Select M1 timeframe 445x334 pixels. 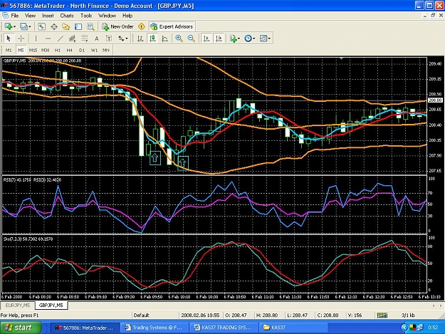point(9,51)
